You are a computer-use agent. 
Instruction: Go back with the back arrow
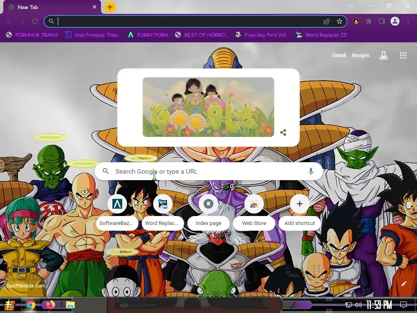tap(9, 21)
